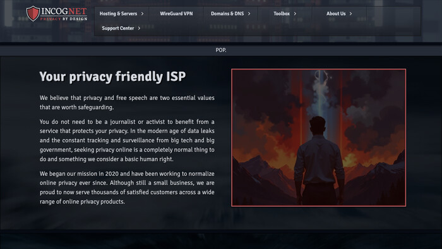Viewport: 442px width, 249px height.
Task: Go to WireGuard VPN page
Action: click(176, 13)
